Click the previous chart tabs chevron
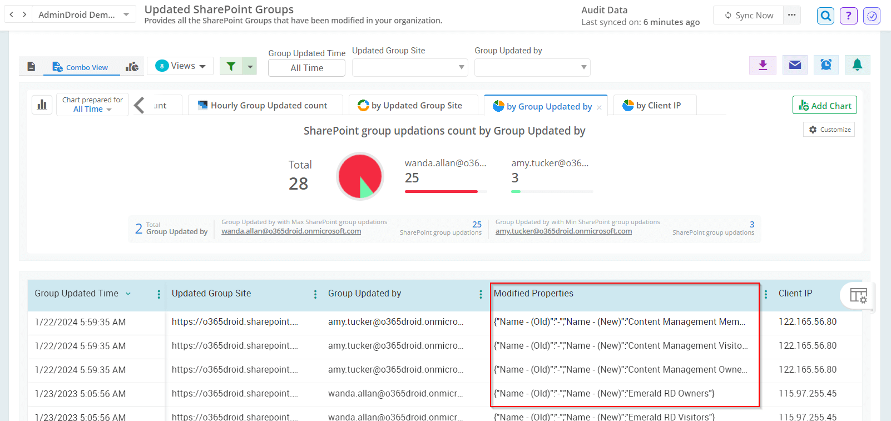This screenshot has width=891, height=421. [x=139, y=105]
